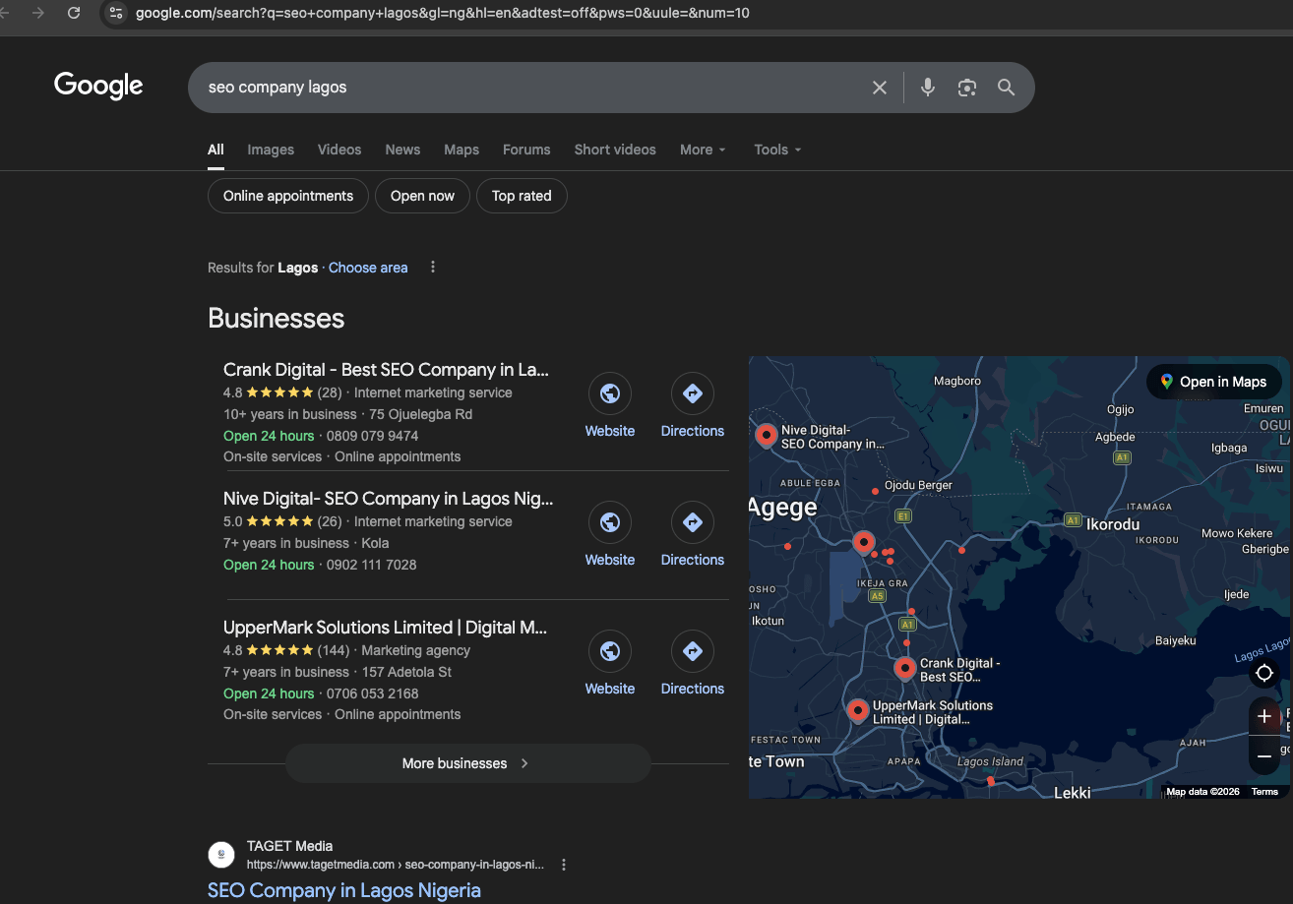Select the Short videos tab
The height and width of the screenshot is (904, 1293).
tap(615, 150)
